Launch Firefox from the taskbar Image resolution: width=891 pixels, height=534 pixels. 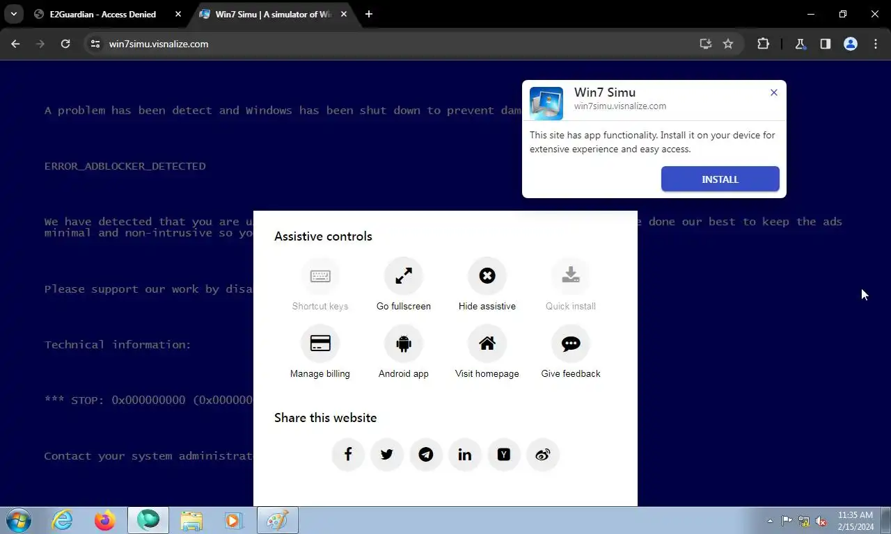105,520
